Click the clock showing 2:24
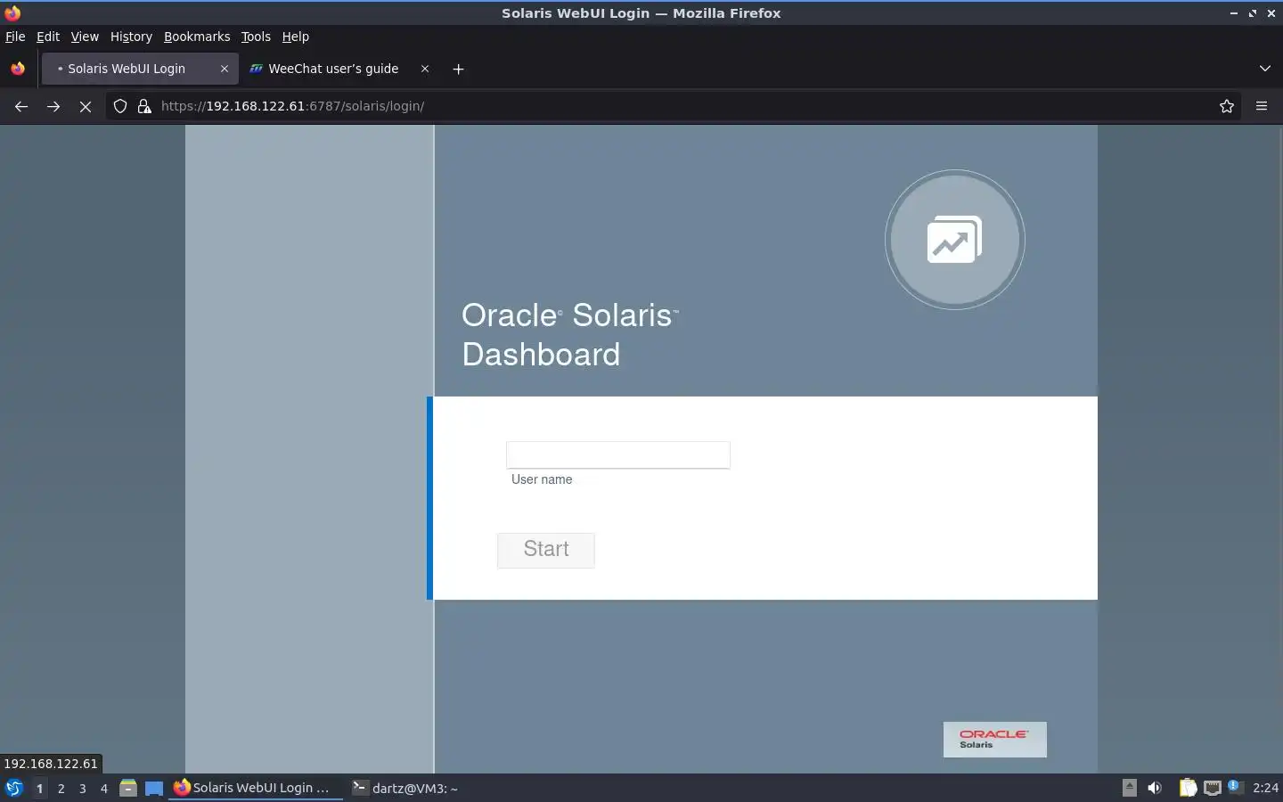Screen dimensions: 1283x802 1265,788
